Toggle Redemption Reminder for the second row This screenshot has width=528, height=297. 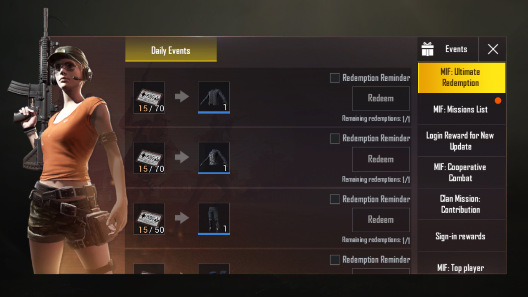tap(335, 139)
